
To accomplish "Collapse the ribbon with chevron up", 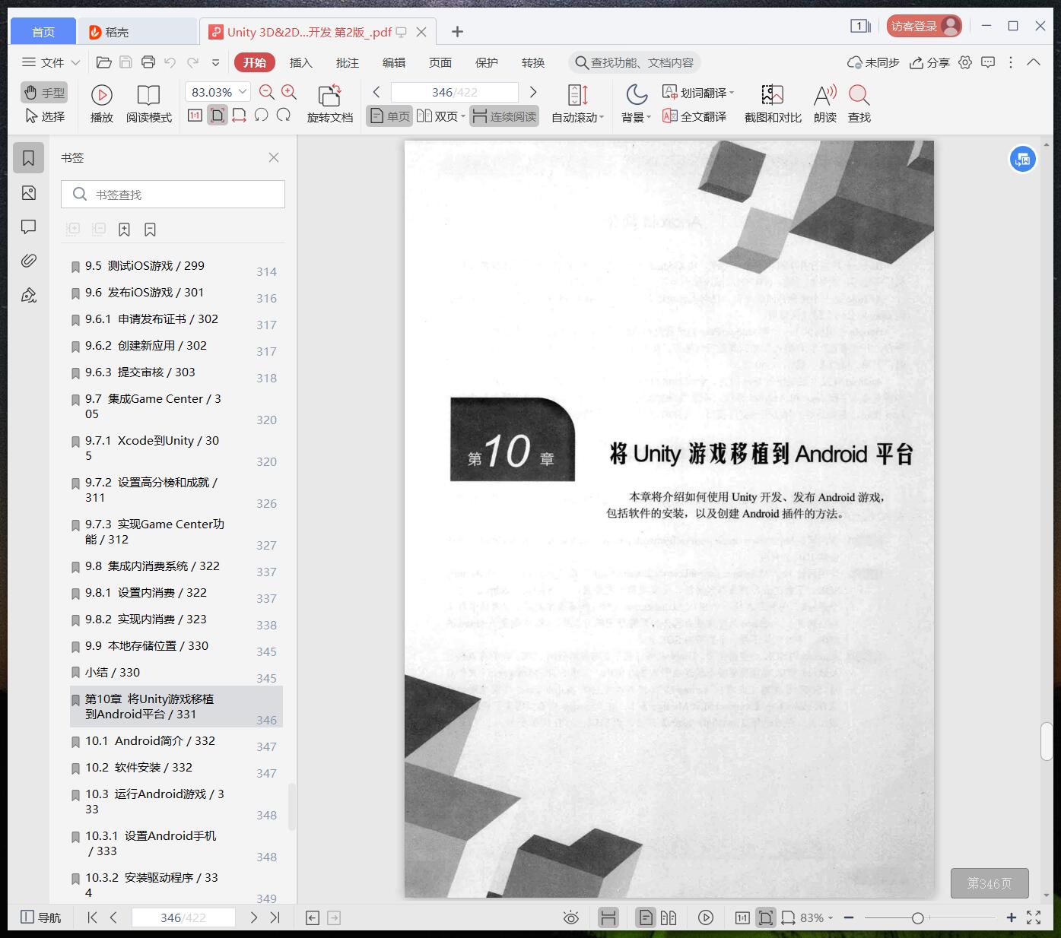I will 1034,62.
